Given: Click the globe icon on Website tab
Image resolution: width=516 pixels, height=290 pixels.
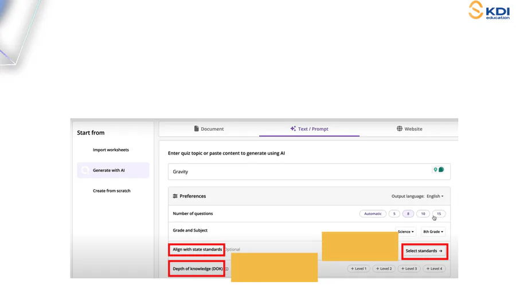Looking at the screenshot, I should [400, 129].
